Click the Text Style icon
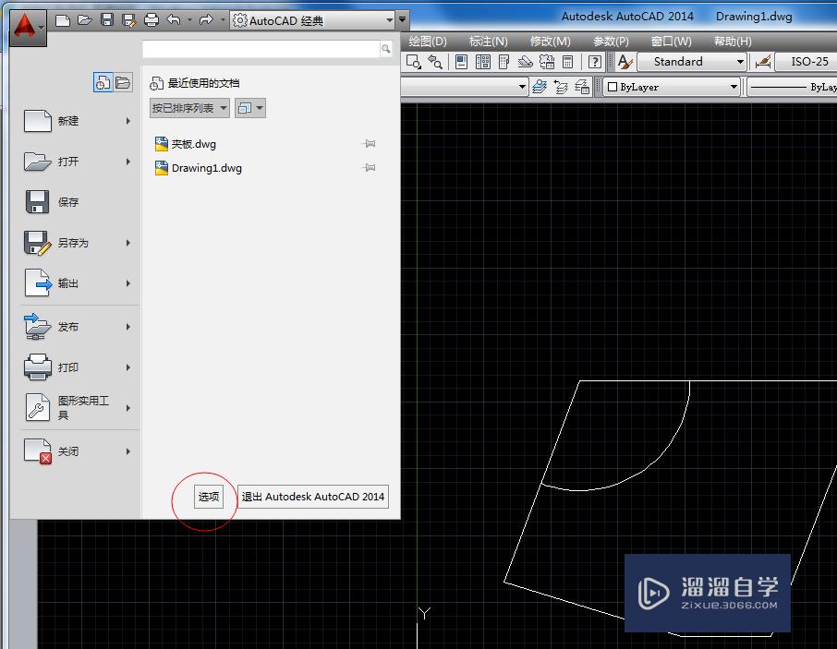 point(625,62)
